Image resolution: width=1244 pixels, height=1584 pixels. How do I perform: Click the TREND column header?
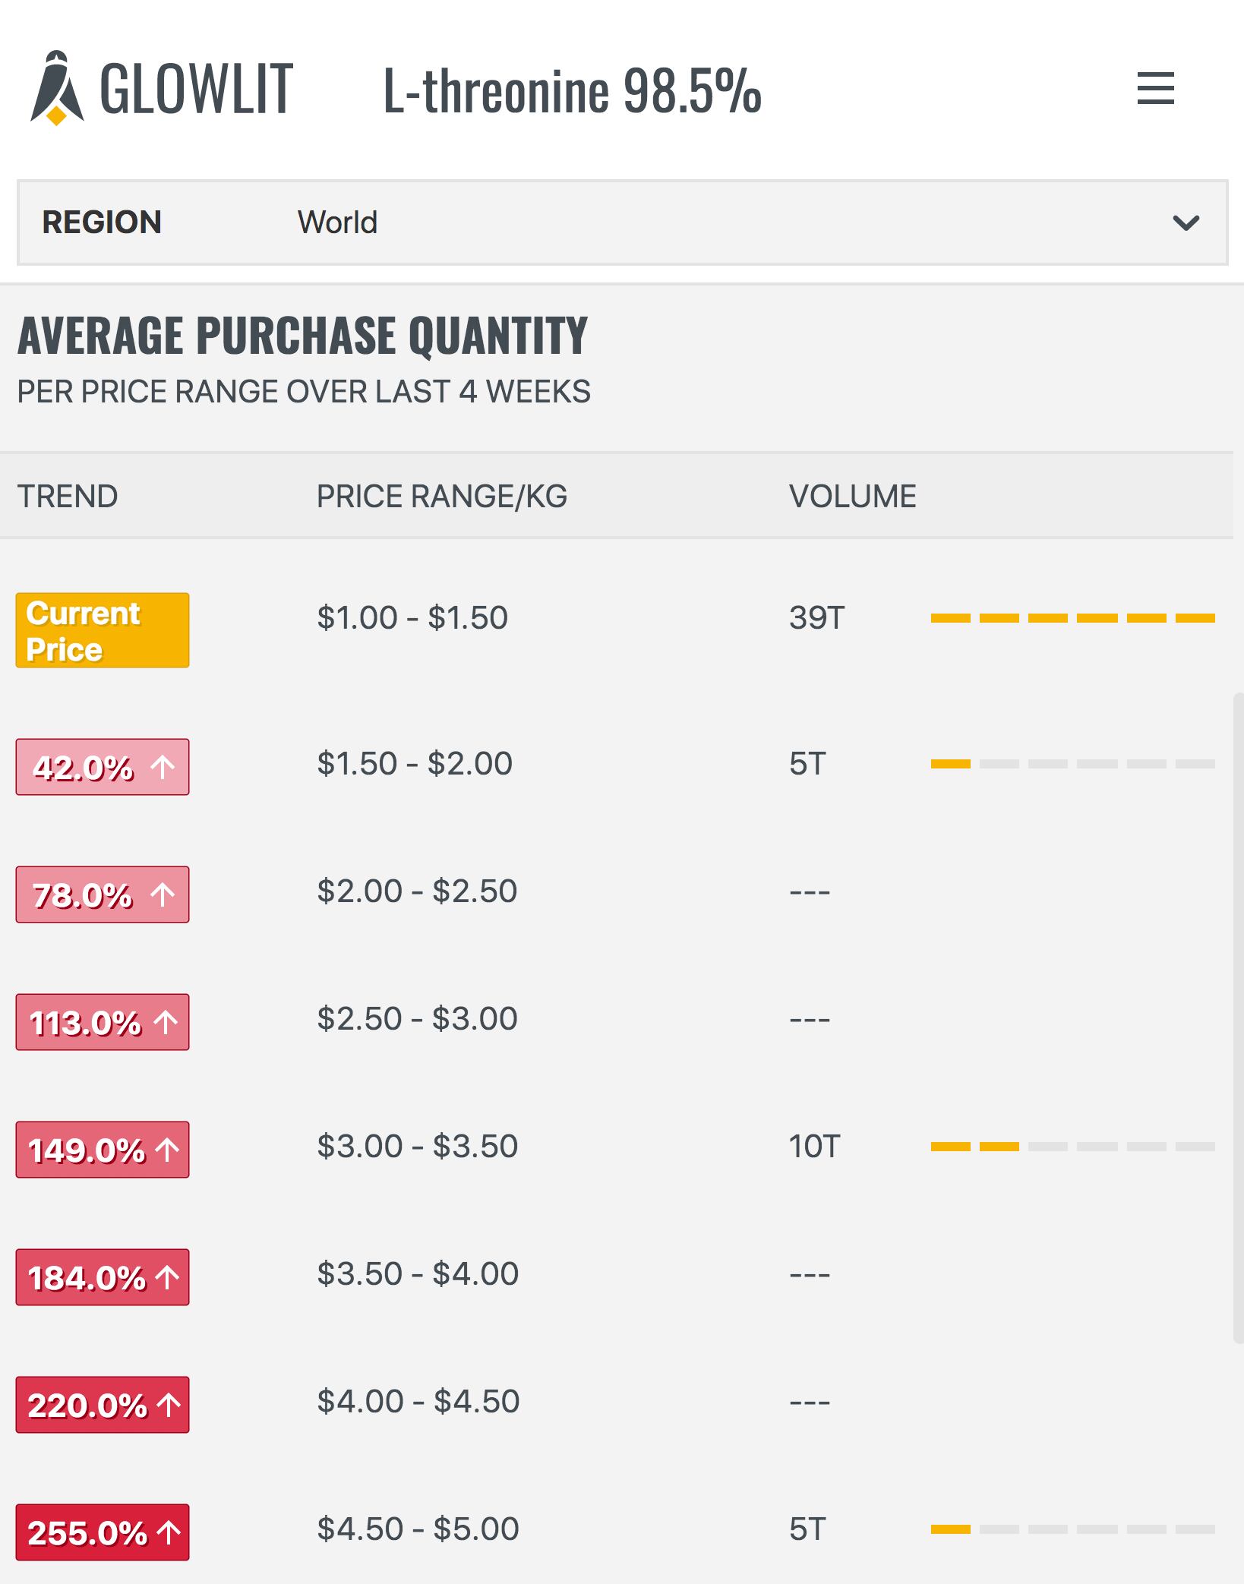68,497
